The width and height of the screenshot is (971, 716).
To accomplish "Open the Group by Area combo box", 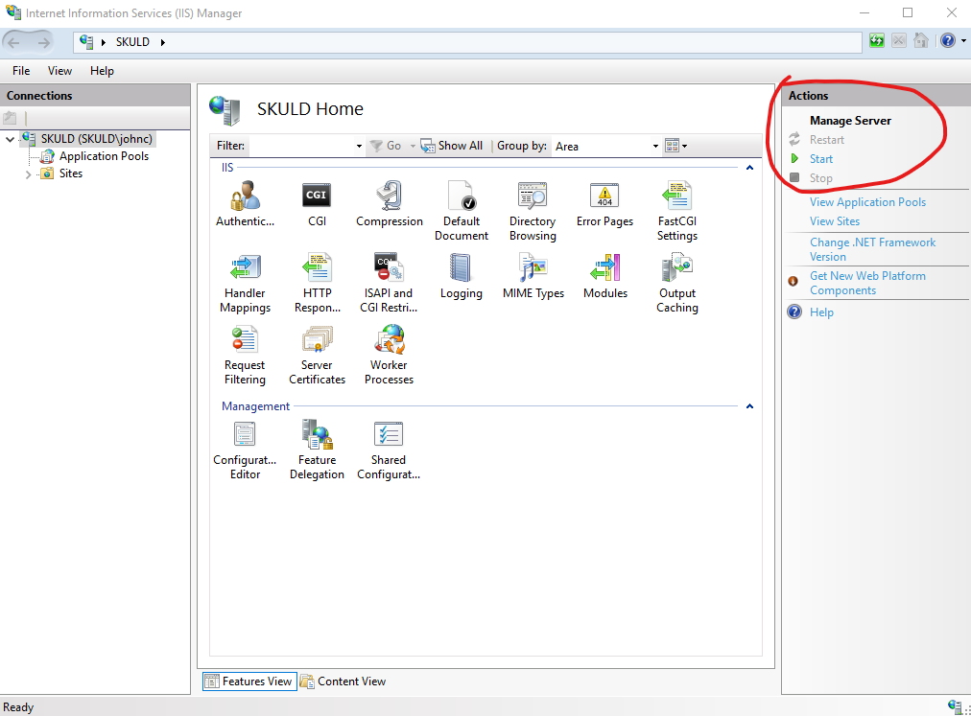I will [x=606, y=146].
